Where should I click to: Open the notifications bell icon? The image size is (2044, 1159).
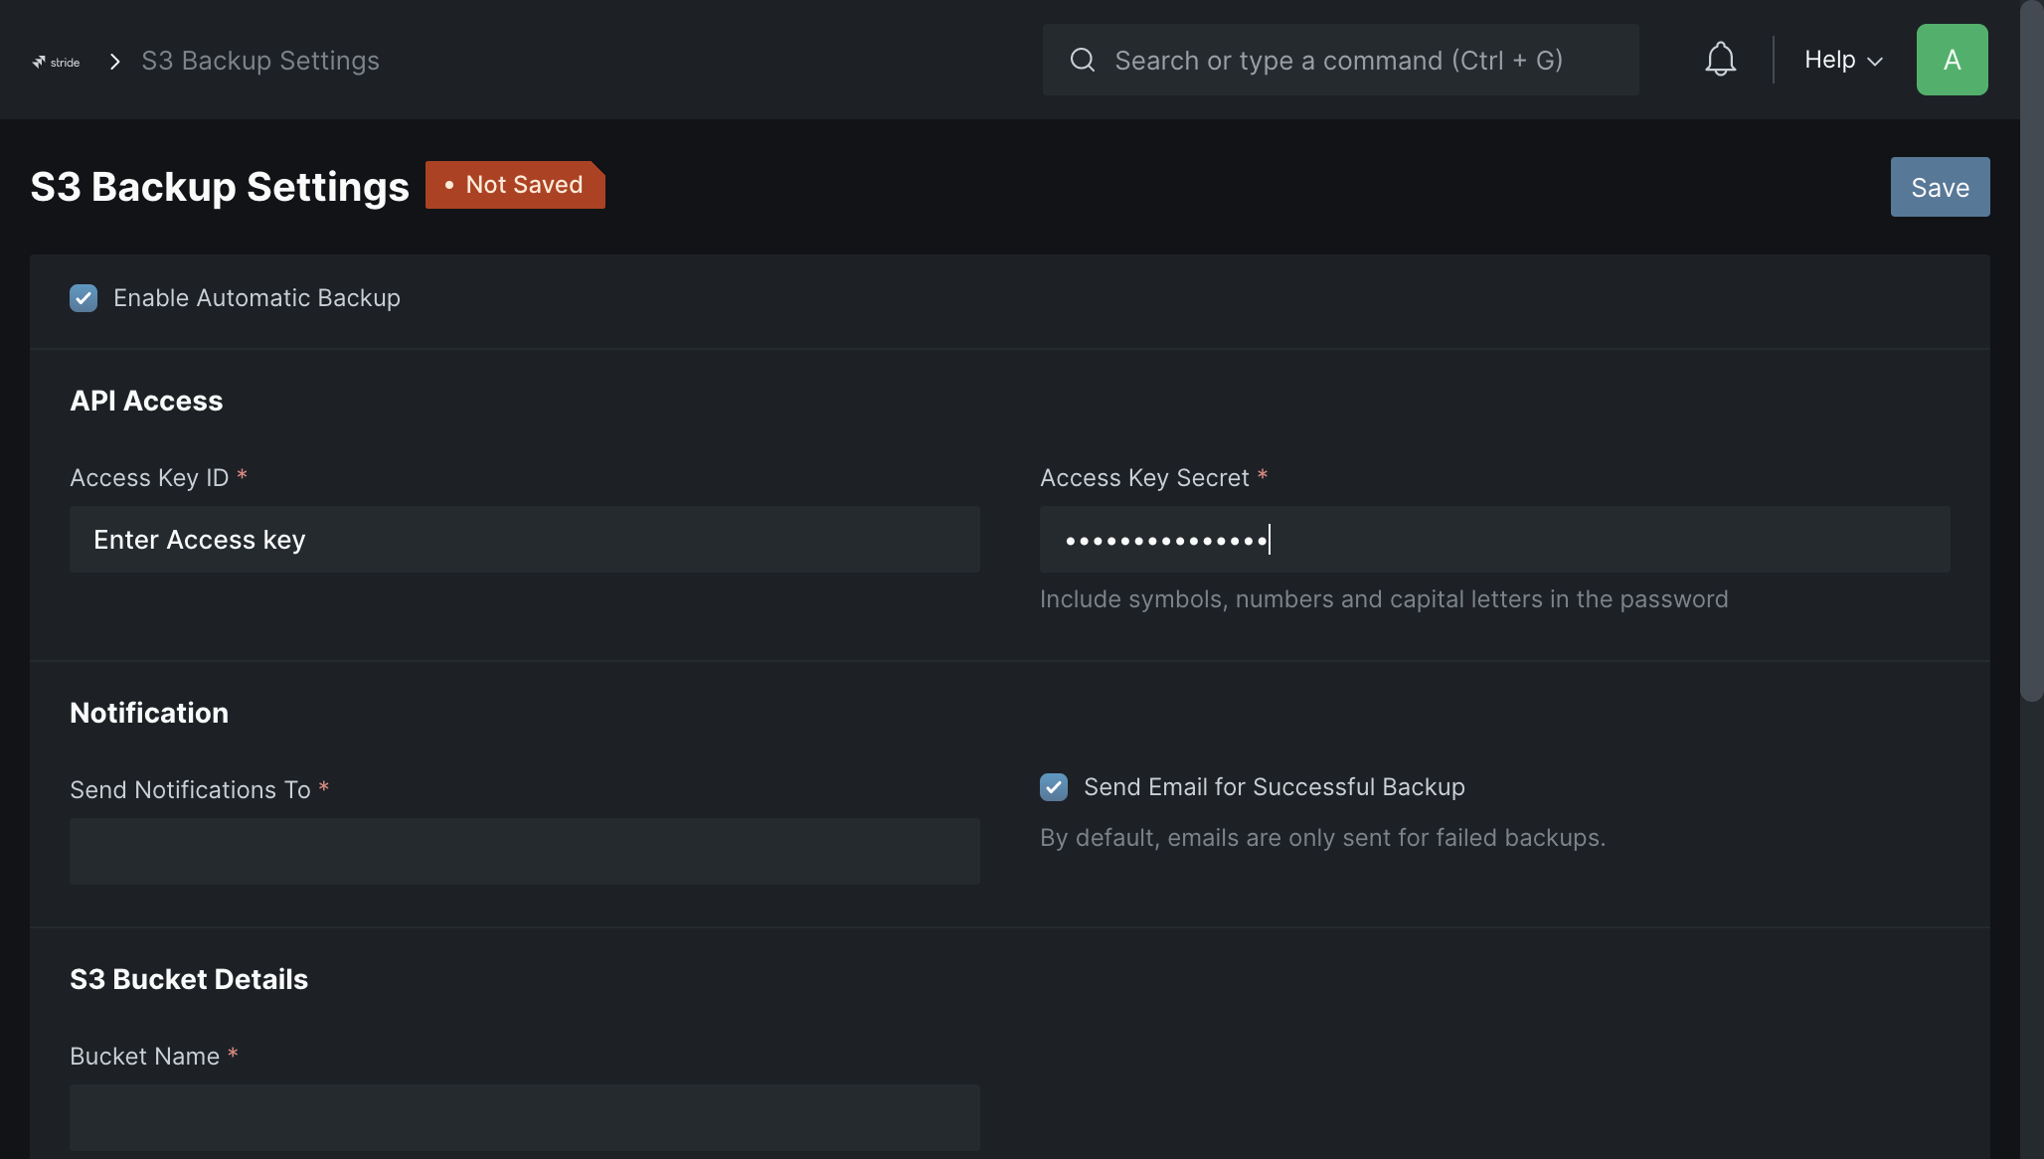1720,60
